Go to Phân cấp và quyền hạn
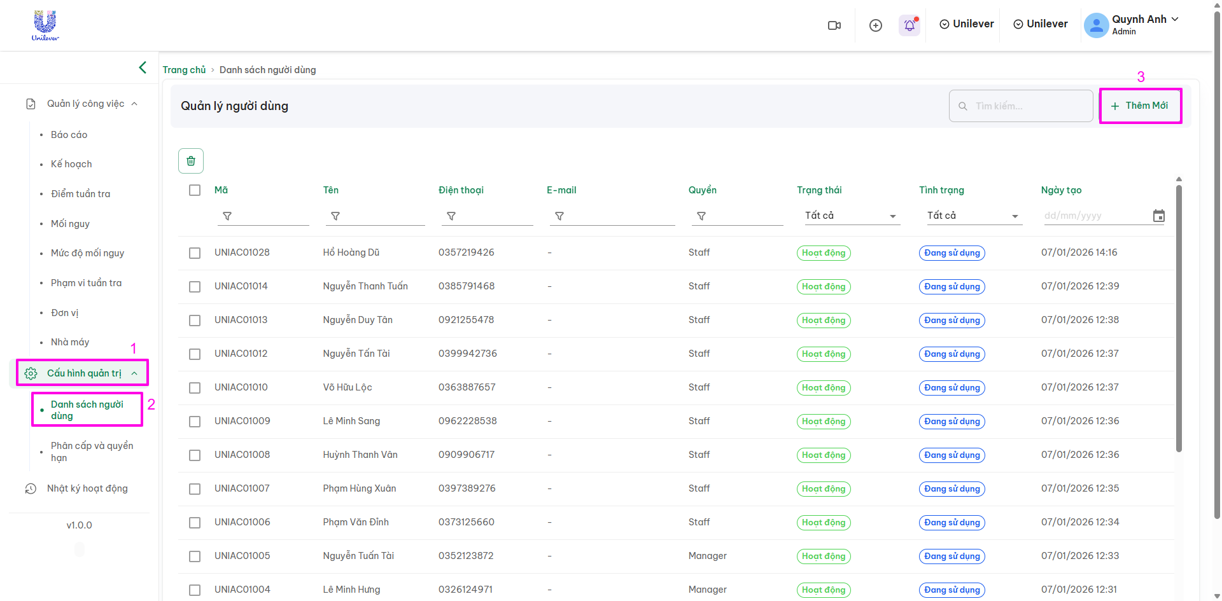This screenshot has height=601, width=1222. (92, 452)
